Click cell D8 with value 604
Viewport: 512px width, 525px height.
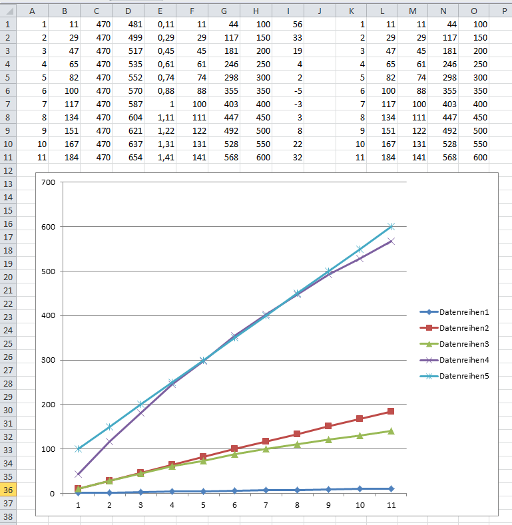[x=128, y=118]
